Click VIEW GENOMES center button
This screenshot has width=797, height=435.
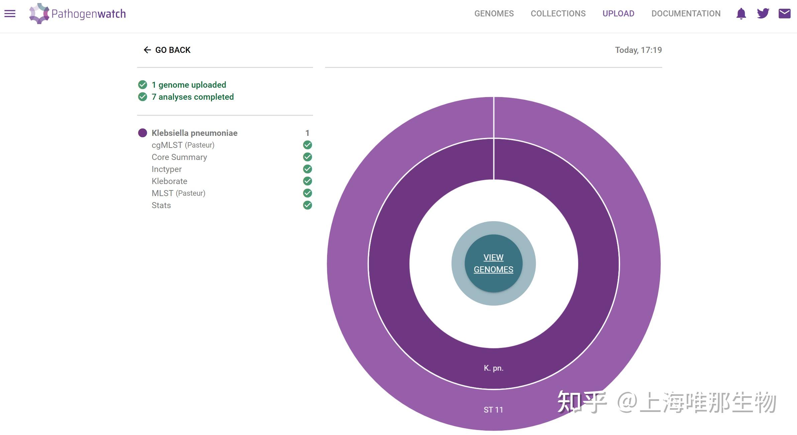tap(493, 264)
